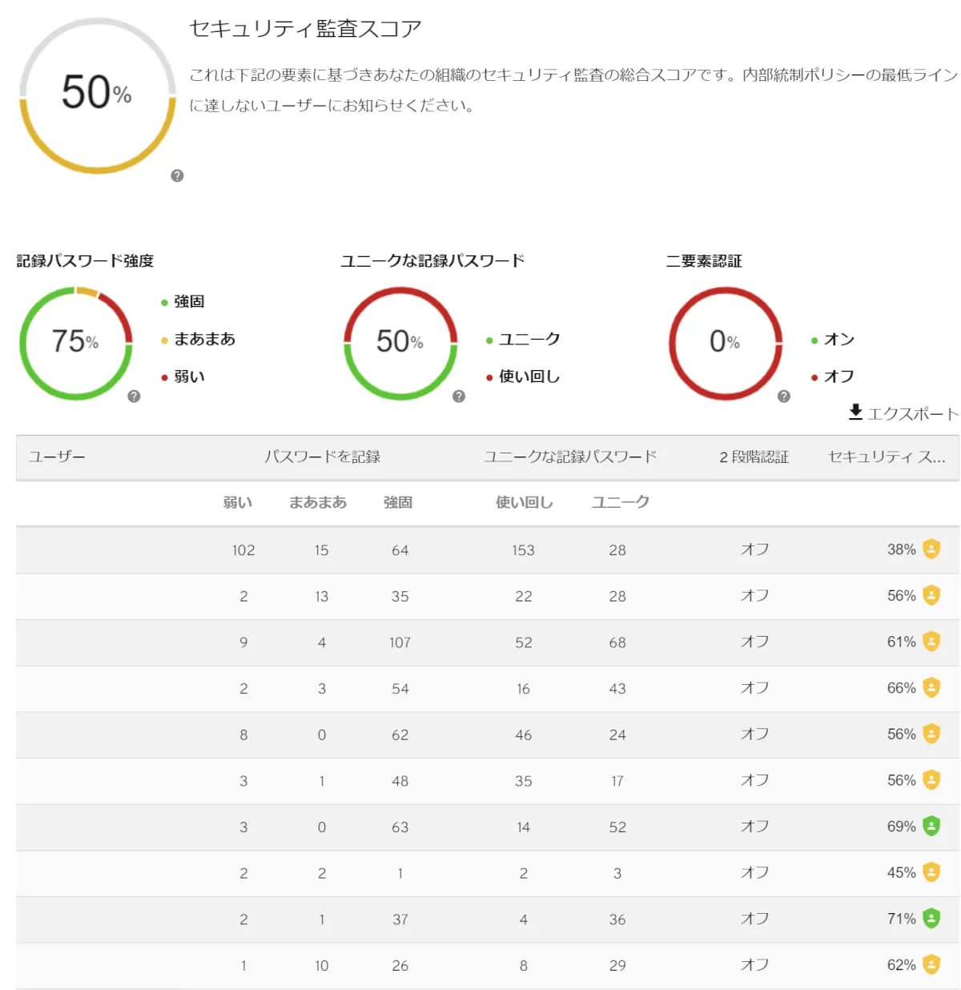Select the 強固 legend item
961x990 pixels.
(189, 302)
